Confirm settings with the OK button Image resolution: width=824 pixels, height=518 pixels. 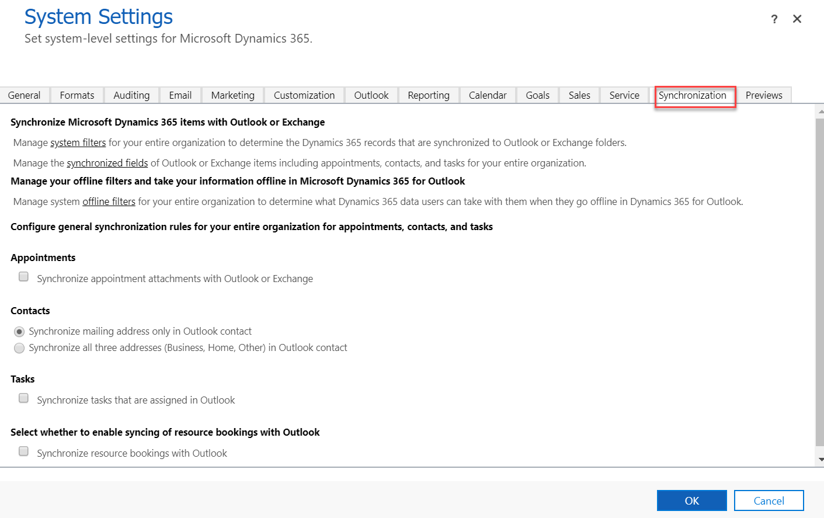coord(691,500)
